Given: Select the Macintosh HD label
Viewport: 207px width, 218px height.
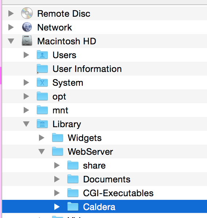Looking at the screenshot, I should click(67, 41).
